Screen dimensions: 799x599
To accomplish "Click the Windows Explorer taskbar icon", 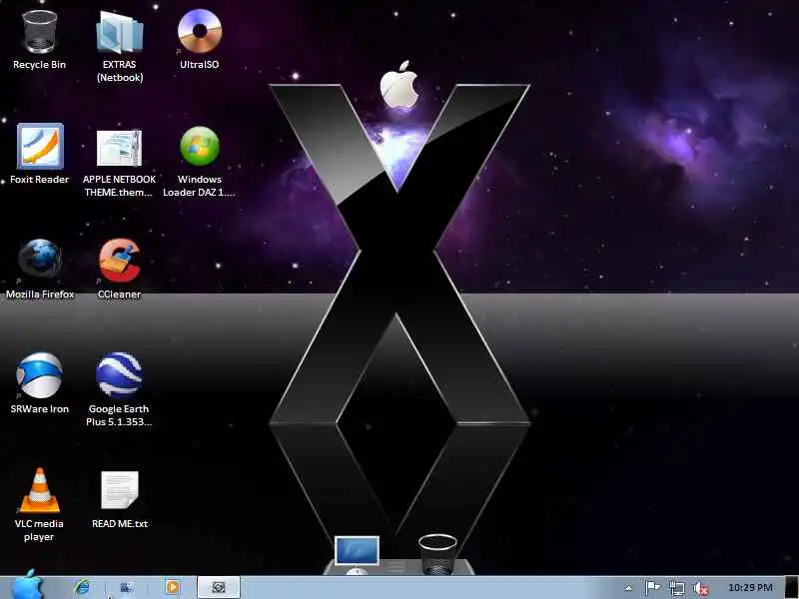I will tap(126, 587).
